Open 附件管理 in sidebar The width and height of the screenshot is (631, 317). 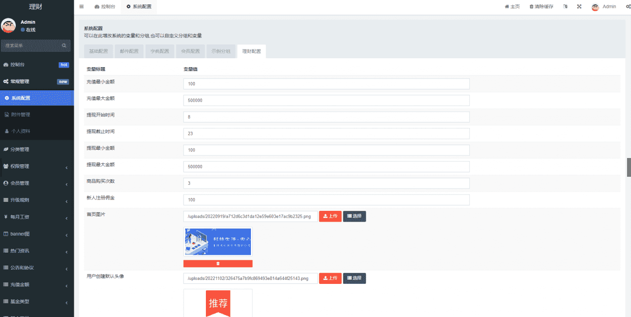point(37,115)
